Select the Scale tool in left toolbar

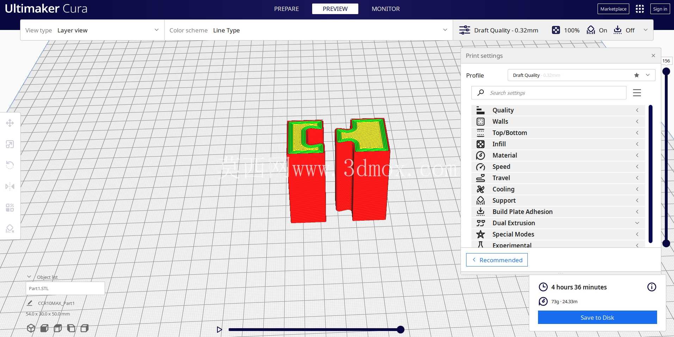(x=10, y=144)
